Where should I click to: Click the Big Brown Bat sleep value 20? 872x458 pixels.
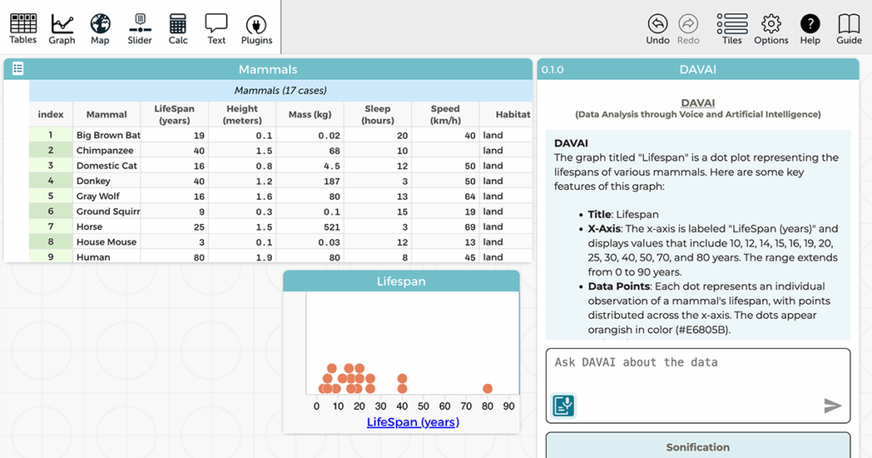(x=378, y=135)
